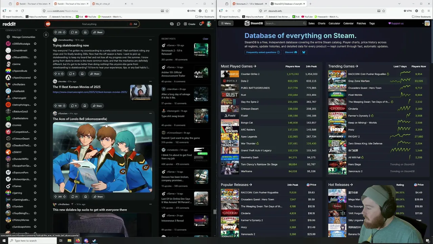Open Most Played Games heading link

pyautogui.click(x=238, y=66)
